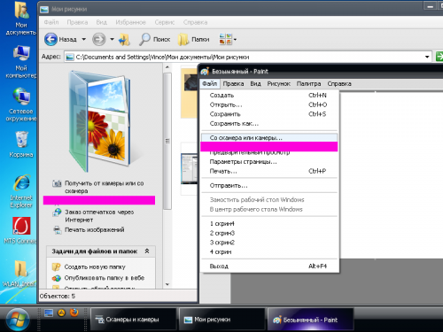Click screenshot thumbnail in Мои рисунки
443x332 pixels.
(189, 169)
